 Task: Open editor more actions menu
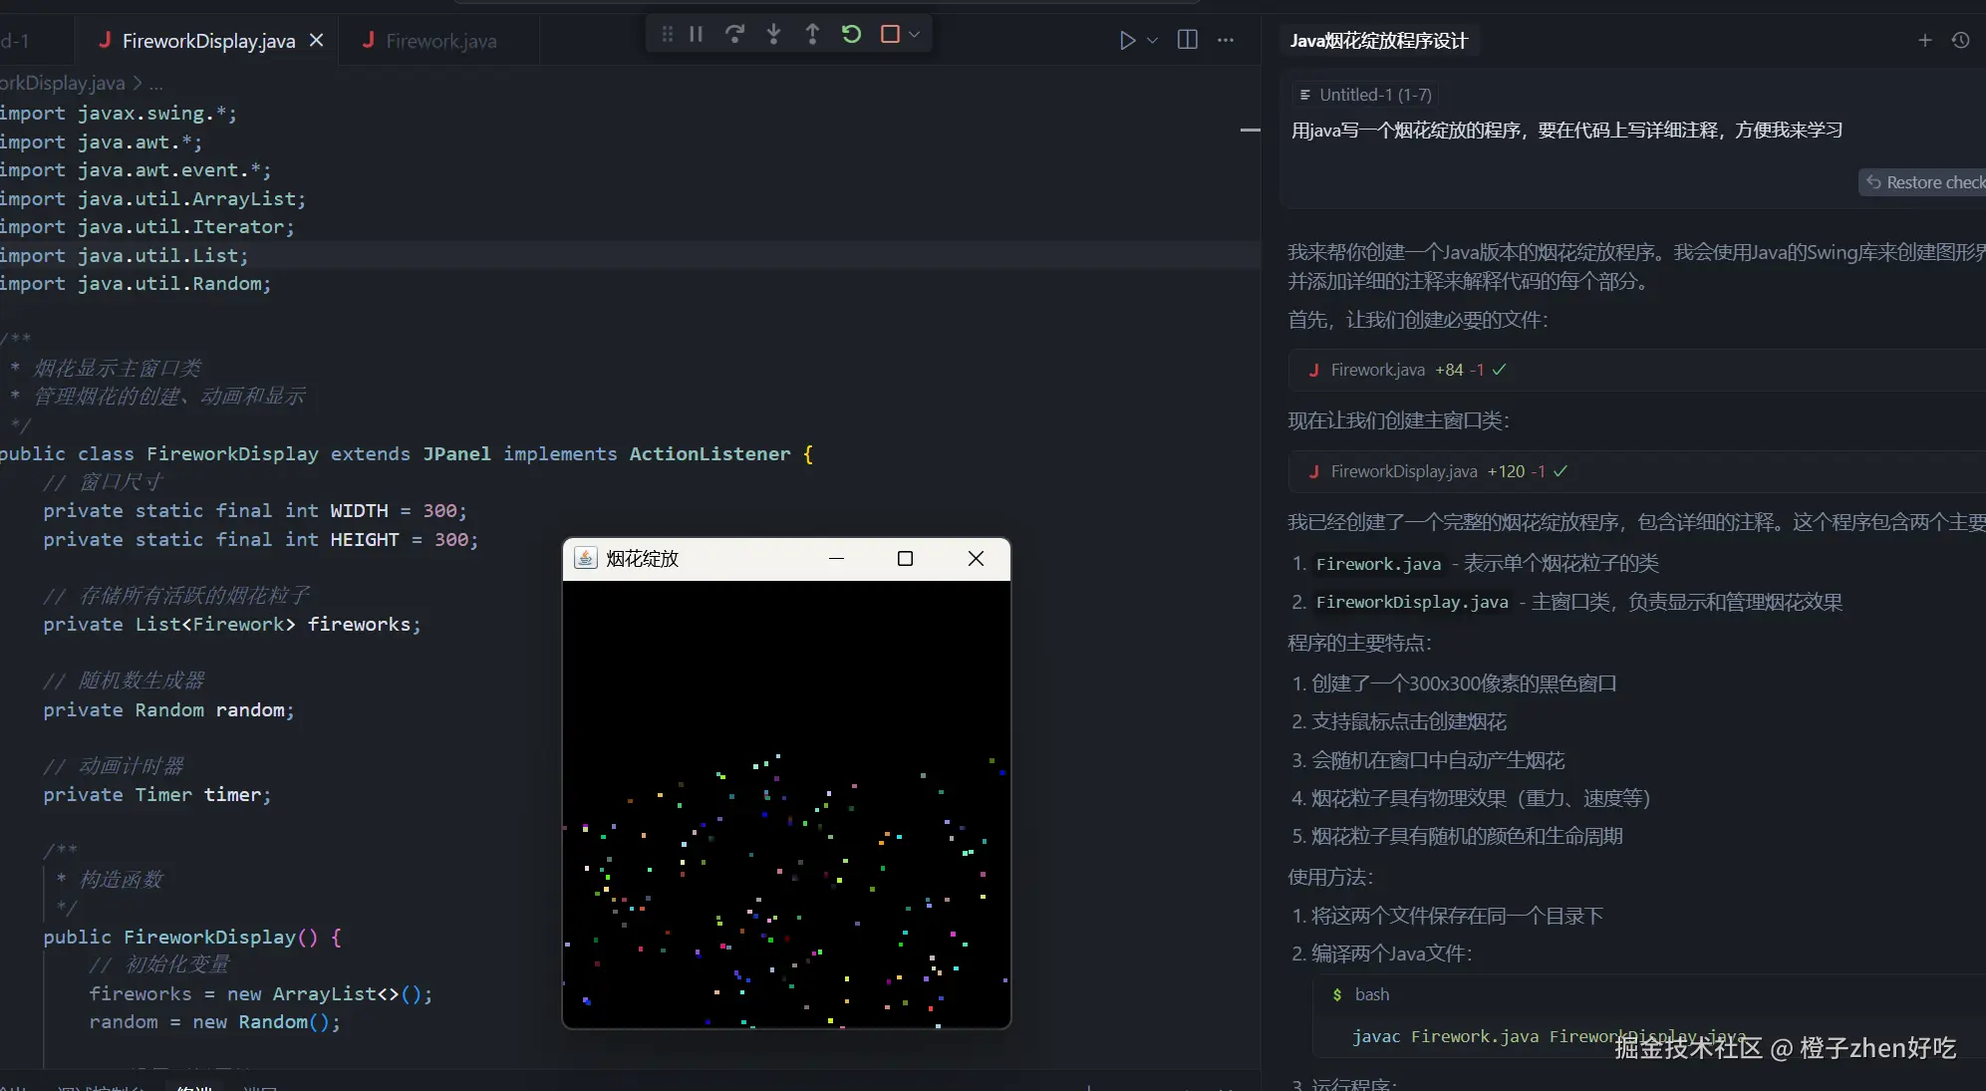(1226, 40)
